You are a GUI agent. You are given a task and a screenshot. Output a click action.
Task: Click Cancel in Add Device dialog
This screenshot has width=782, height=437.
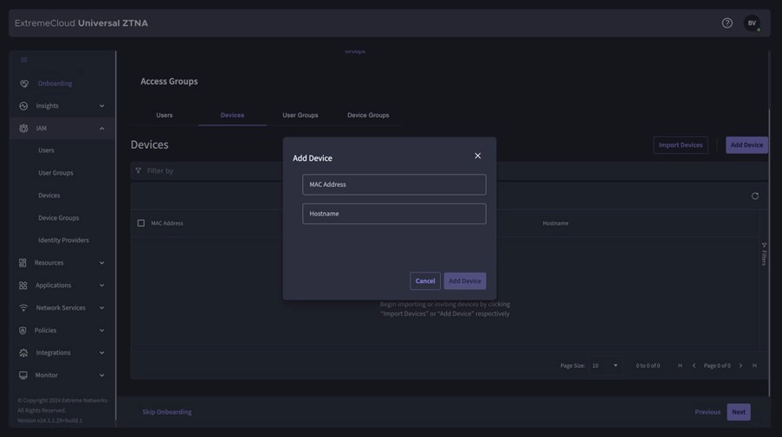(425, 281)
